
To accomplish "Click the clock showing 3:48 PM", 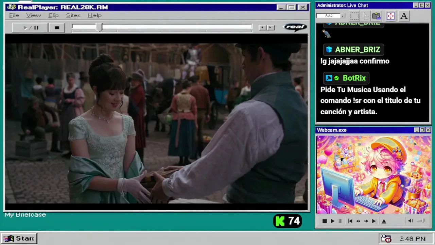I will [x=413, y=239].
